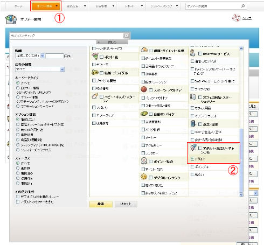Viewport: 264px width, 245px height.
Task: Click the yellow 検索 button
Action: pyautogui.click(x=101, y=204)
